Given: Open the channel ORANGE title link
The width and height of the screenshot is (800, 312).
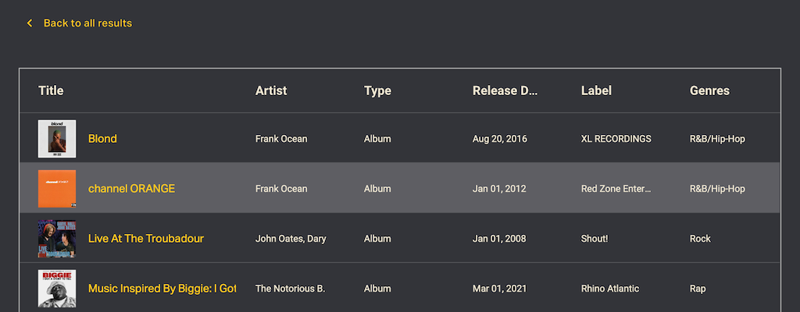Looking at the screenshot, I should [131, 189].
